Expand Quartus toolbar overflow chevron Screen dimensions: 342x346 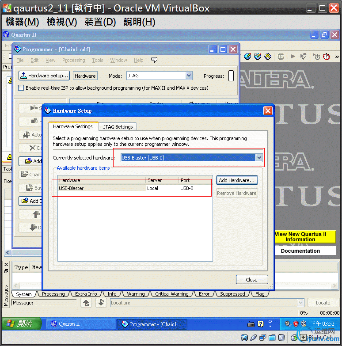[x=337, y=57]
